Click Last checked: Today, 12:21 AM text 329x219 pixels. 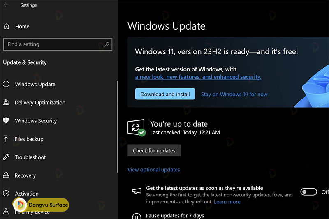point(185,132)
